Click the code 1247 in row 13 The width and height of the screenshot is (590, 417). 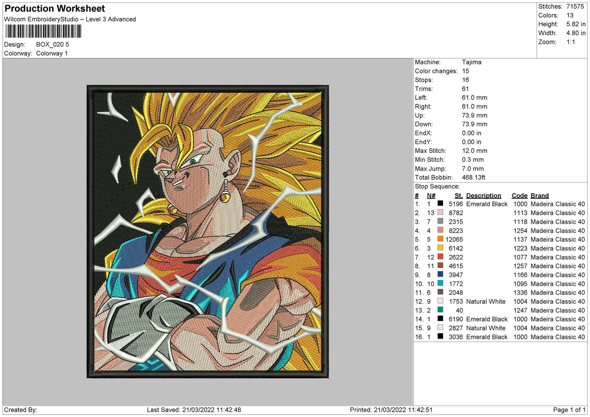(x=520, y=310)
